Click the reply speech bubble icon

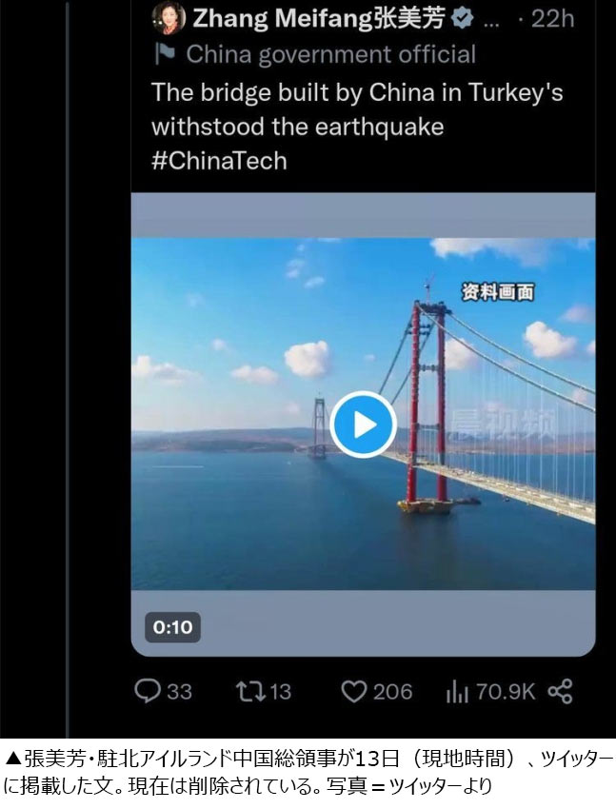pyautogui.click(x=147, y=691)
